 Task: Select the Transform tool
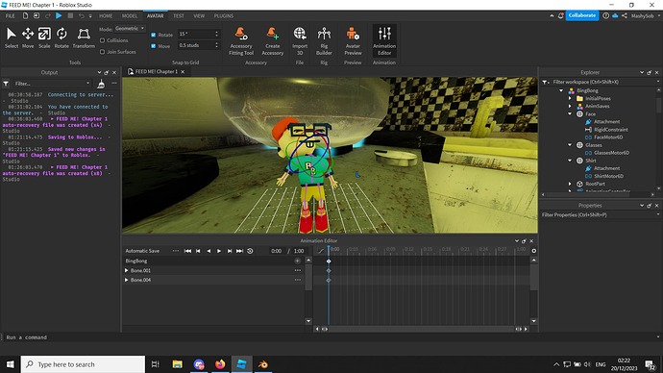pyautogui.click(x=84, y=38)
